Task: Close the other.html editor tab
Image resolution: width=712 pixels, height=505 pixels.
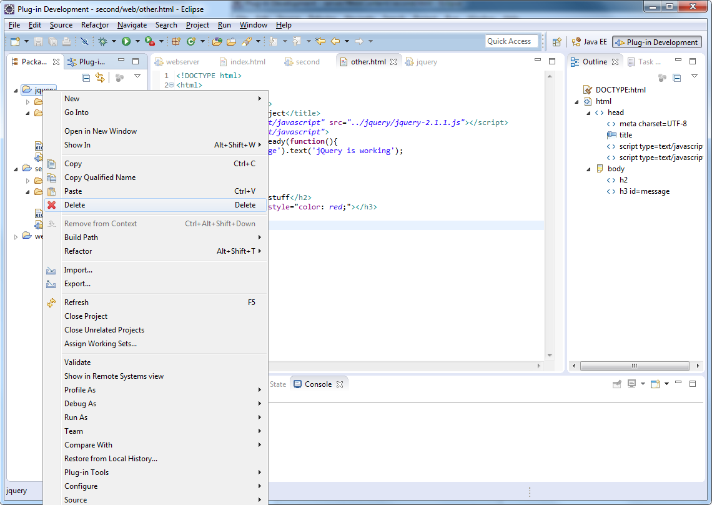Action: click(x=393, y=62)
